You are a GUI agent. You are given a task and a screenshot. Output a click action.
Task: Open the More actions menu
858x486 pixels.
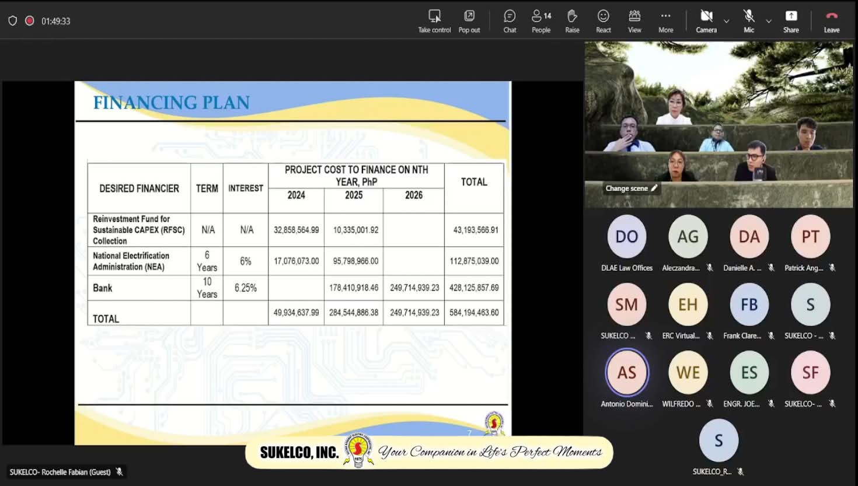pos(665,21)
